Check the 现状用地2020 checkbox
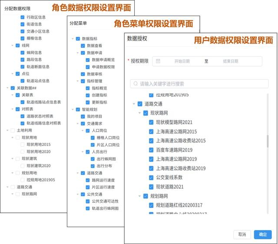This screenshot has height=244, width=278. point(23,152)
